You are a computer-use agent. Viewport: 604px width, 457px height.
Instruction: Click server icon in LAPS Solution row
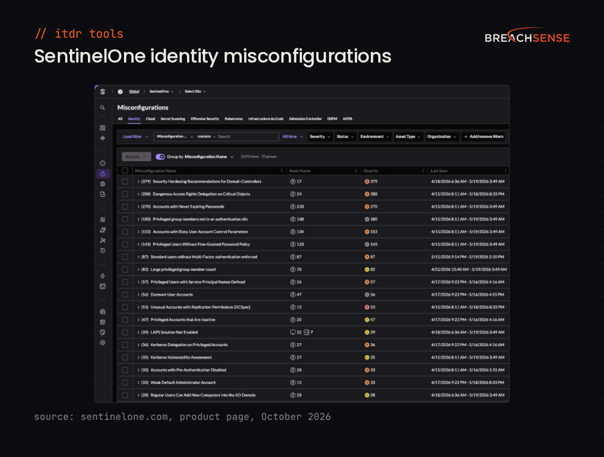point(306,332)
